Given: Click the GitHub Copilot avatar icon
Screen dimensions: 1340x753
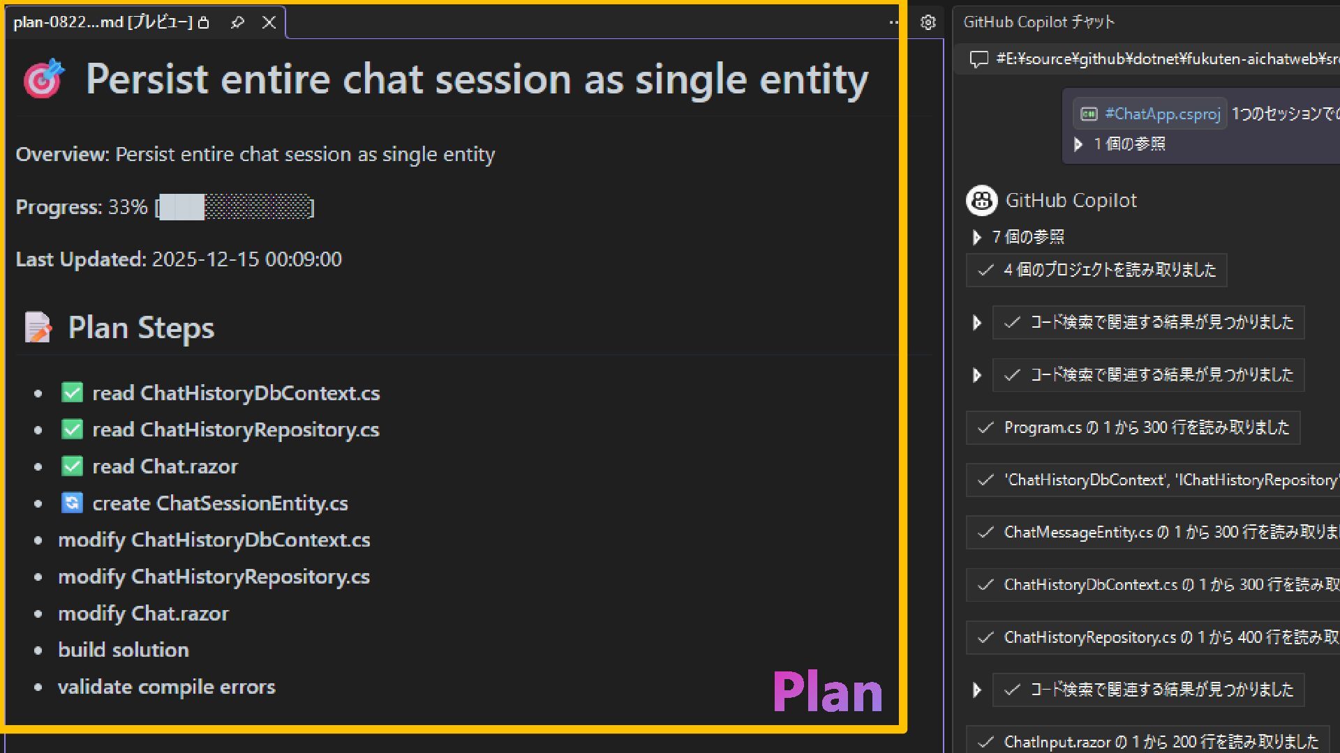Looking at the screenshot, I should click(x=981, y=201).
